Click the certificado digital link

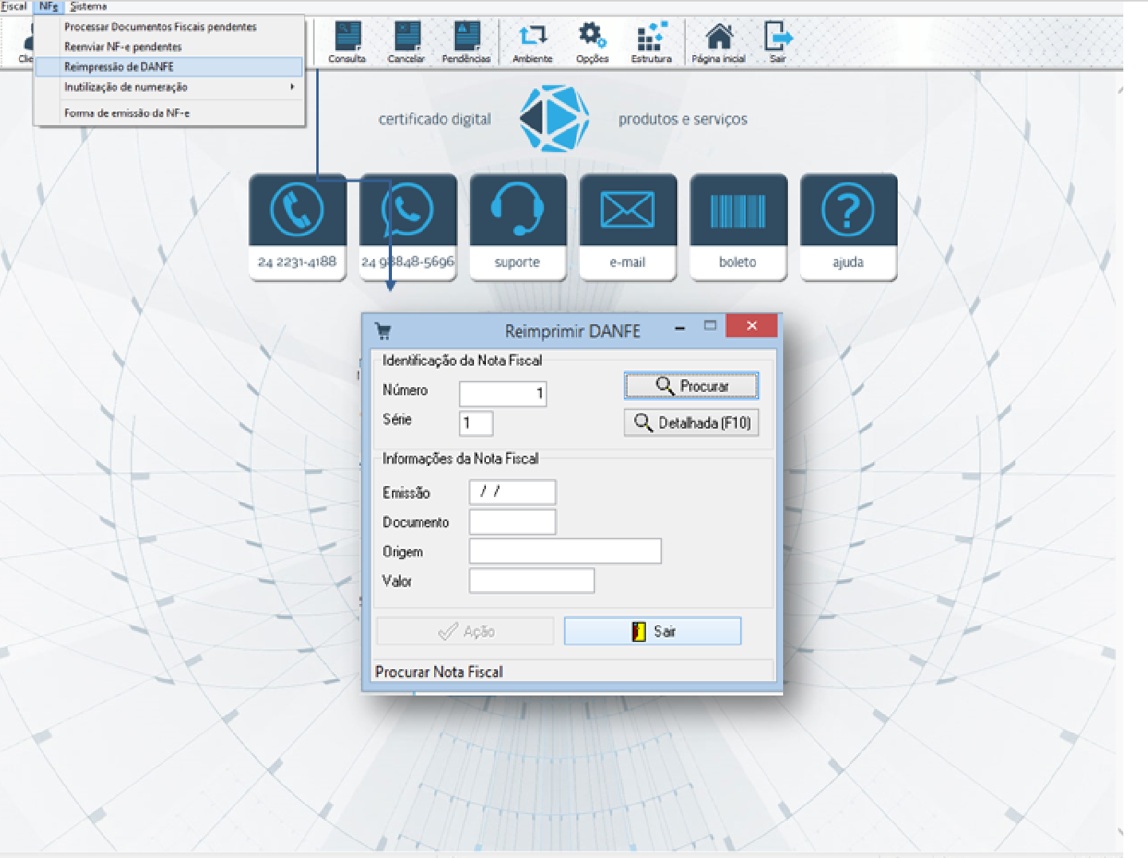[x=435, y=119]
